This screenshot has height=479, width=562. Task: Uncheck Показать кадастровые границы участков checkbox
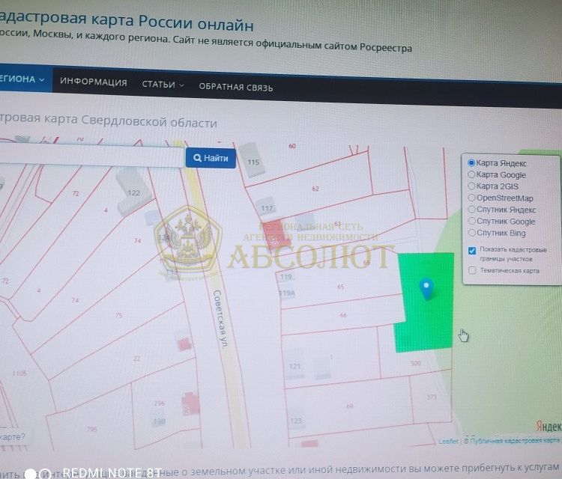(472, 251)
